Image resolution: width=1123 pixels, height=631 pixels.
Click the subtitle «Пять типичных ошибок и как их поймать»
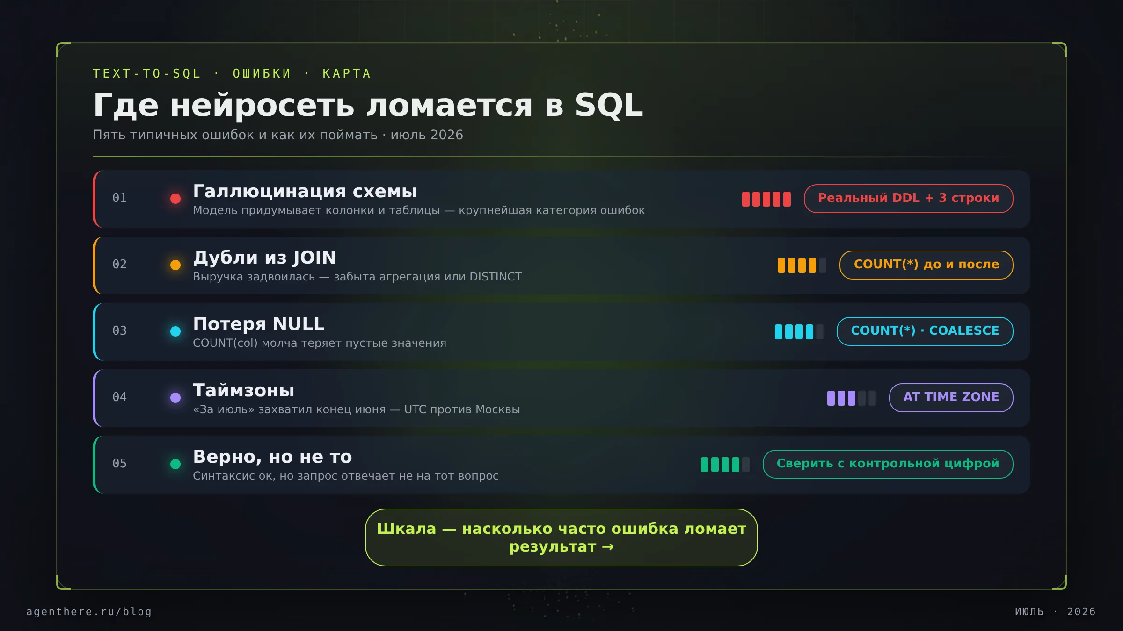pos(235,135)
